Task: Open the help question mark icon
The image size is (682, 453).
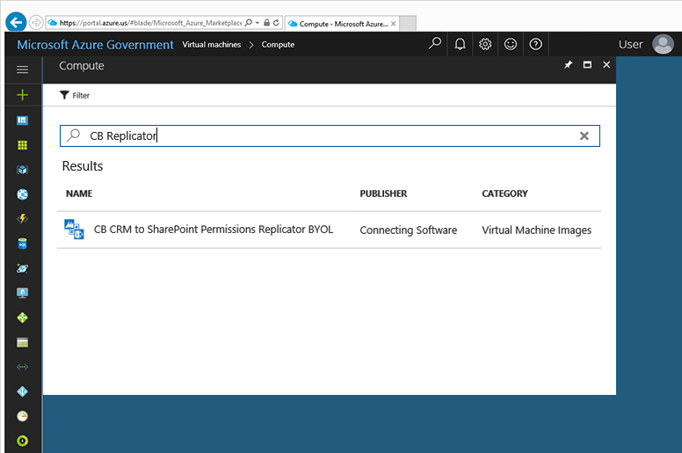Action: tap(535, 44)
